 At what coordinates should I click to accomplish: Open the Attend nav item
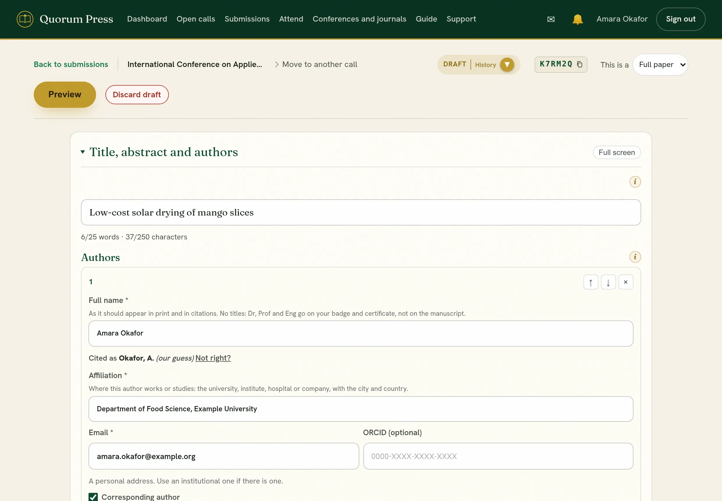[291, 19]
